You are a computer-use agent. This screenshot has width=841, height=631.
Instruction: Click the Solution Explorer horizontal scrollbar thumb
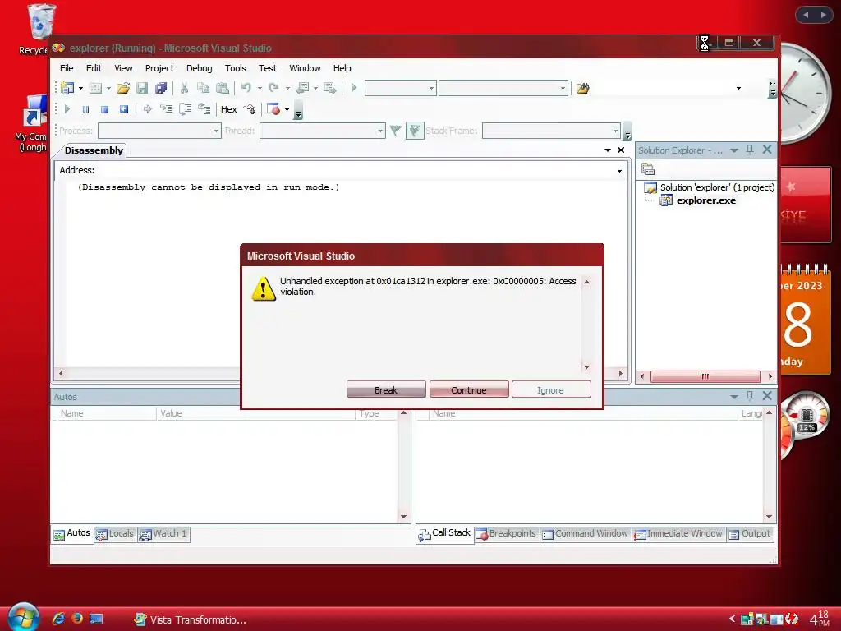click(x=705, y=376)
